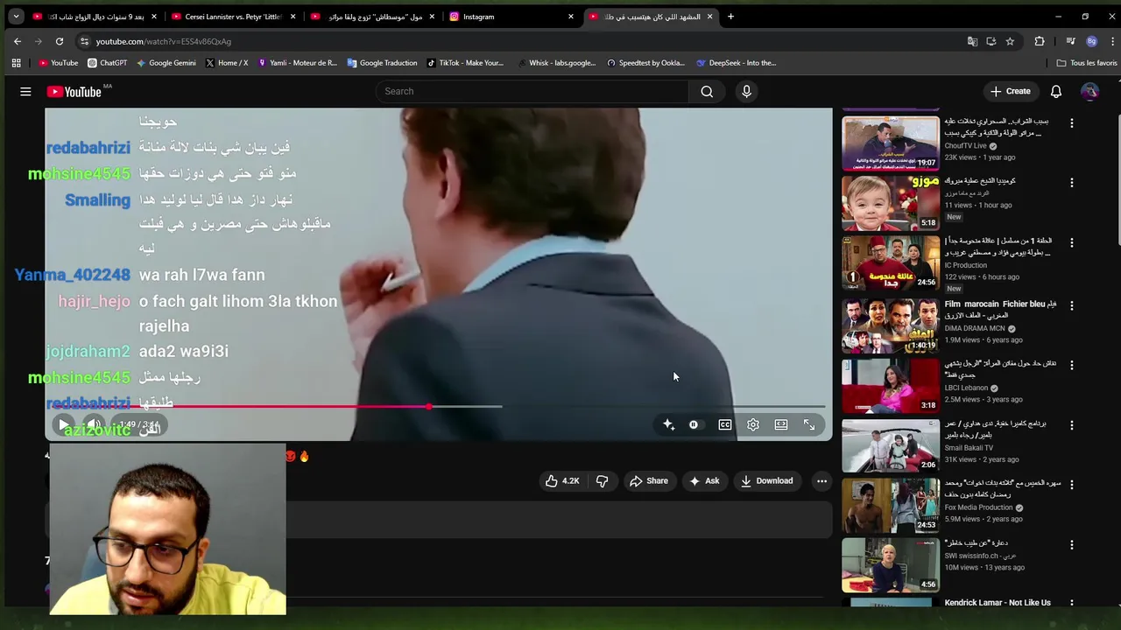
Task: Open a new browser tab
Action: pos(730,17)
